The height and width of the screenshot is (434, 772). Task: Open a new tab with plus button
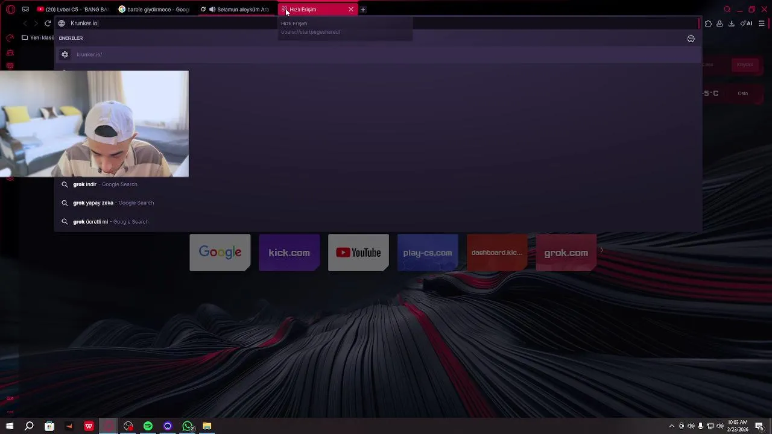[363, 10]
